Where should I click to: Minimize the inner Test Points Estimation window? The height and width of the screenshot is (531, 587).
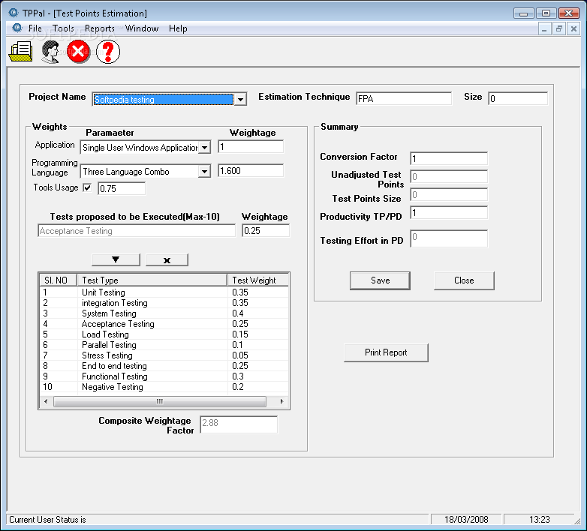544,28
